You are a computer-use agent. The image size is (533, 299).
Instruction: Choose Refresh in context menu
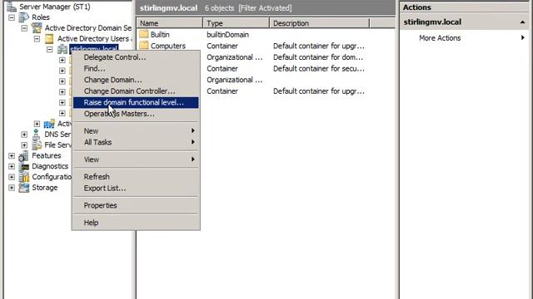(x=136, y=177)
